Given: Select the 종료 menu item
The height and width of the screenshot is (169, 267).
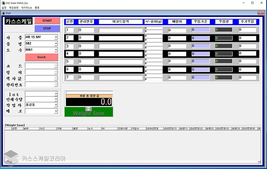Looking at the screenshot, I should pos(37,7).
